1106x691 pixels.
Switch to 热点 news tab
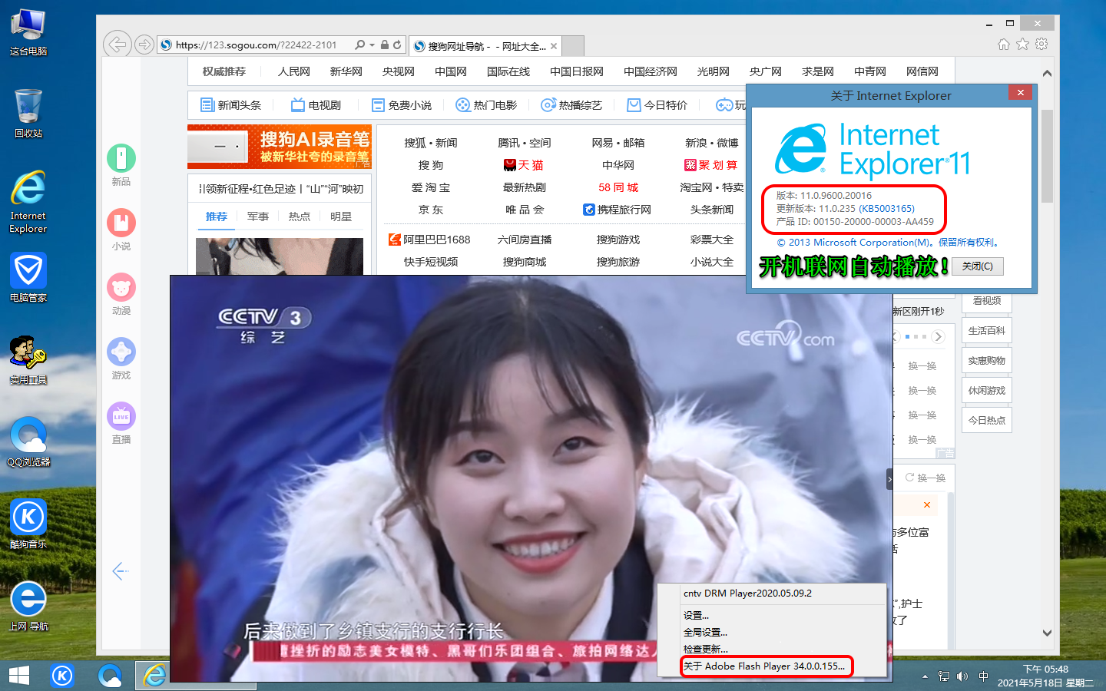(x=300, y=217)
